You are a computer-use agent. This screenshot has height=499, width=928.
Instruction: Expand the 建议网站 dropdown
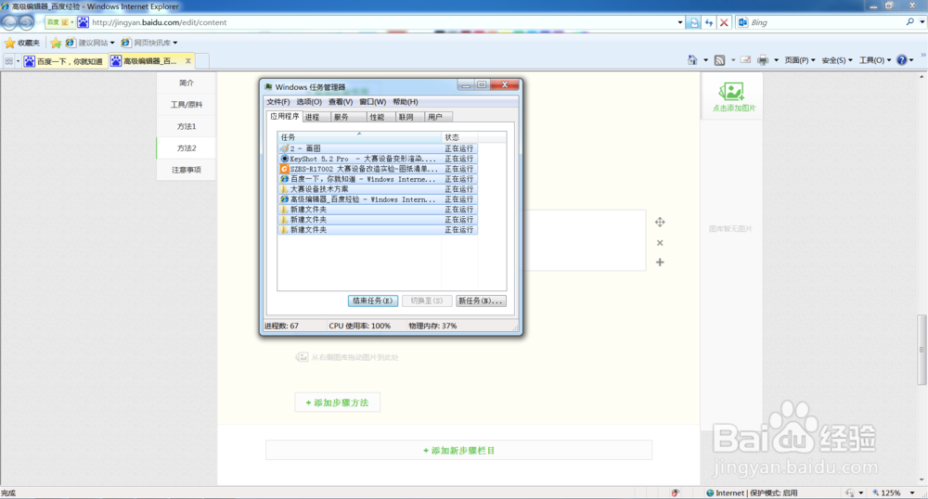coord(112,43)
